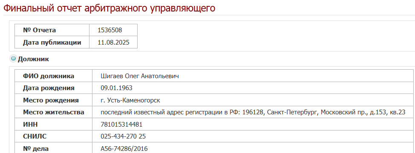Click the page title Финальный отчет арбитражного управляющего

110,8
